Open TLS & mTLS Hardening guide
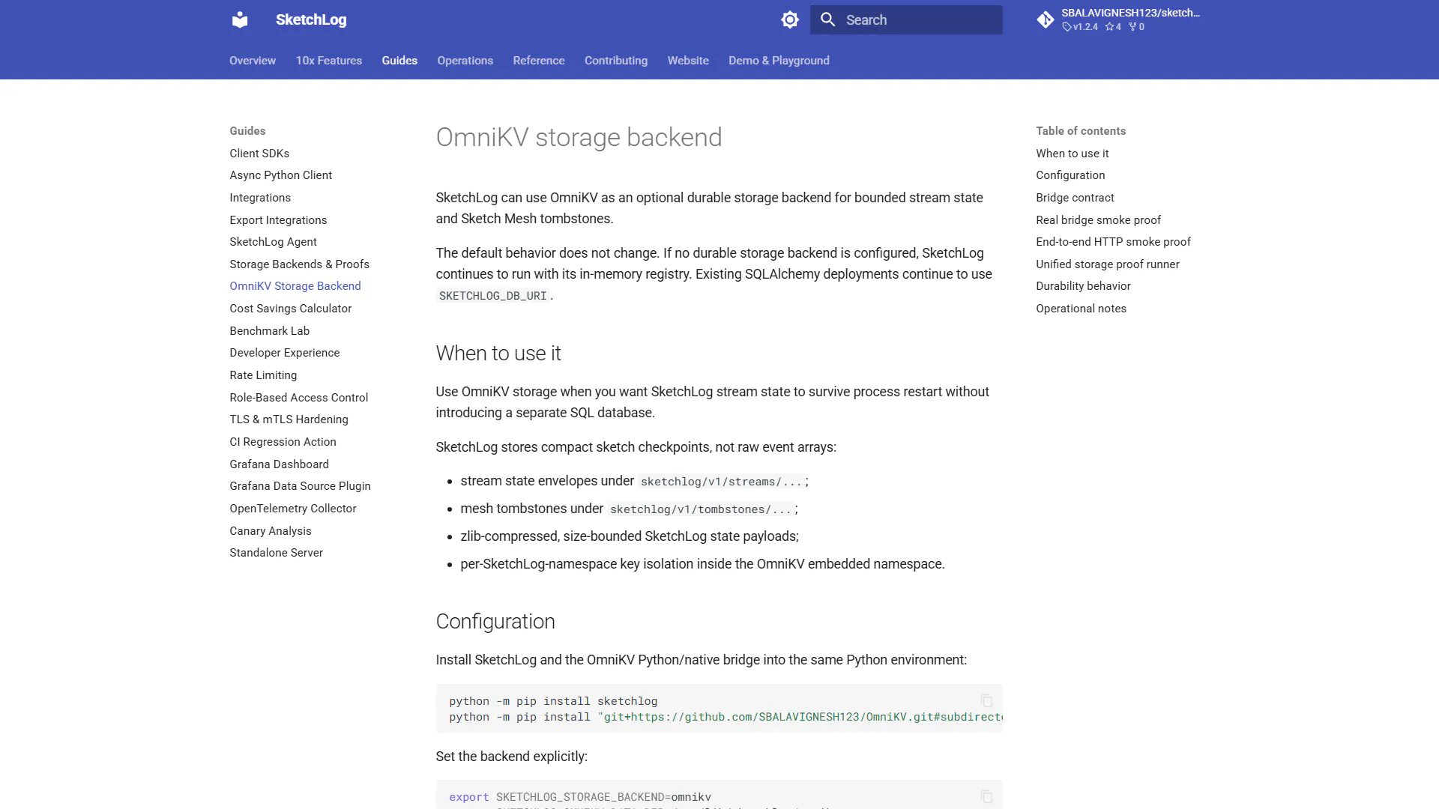This screenshot has height=809, width=1439. 289,419
